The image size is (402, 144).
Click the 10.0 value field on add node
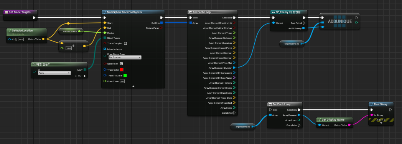(x=68, y=48)
